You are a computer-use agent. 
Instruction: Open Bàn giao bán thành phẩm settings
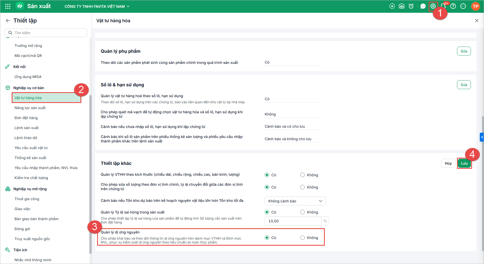36,219
